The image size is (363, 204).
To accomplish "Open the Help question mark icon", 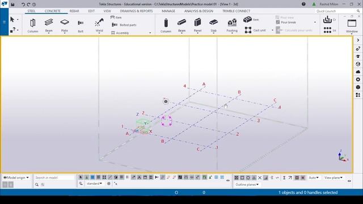I will (303, 4).
